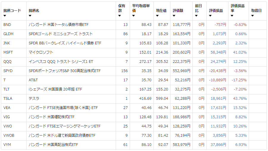Click MSFT profit 58,348円
The image size is (268, 151).
(x=218, y=52)
